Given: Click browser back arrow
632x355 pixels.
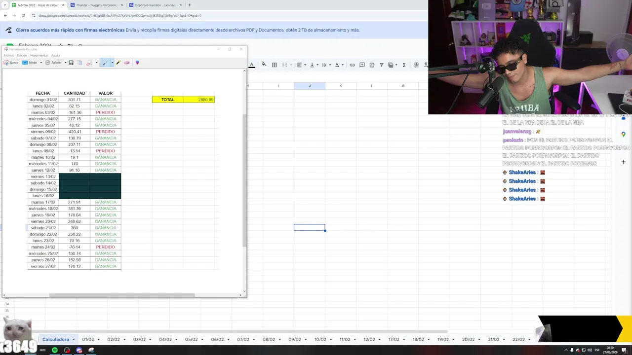Looking at the screenshot, I should pyautogui.click(x=5, y=15).
